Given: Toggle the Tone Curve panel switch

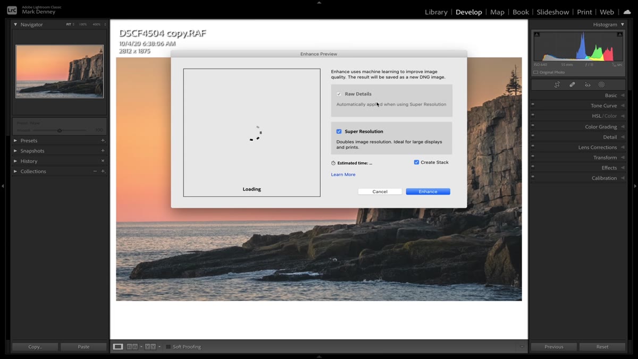Looking at the screenshot, I should [533, 106].
